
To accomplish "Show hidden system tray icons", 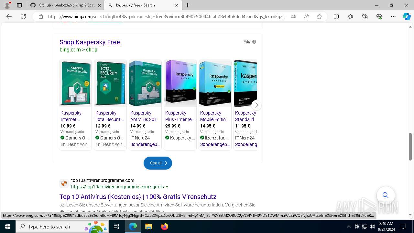I will coord(349,227).
